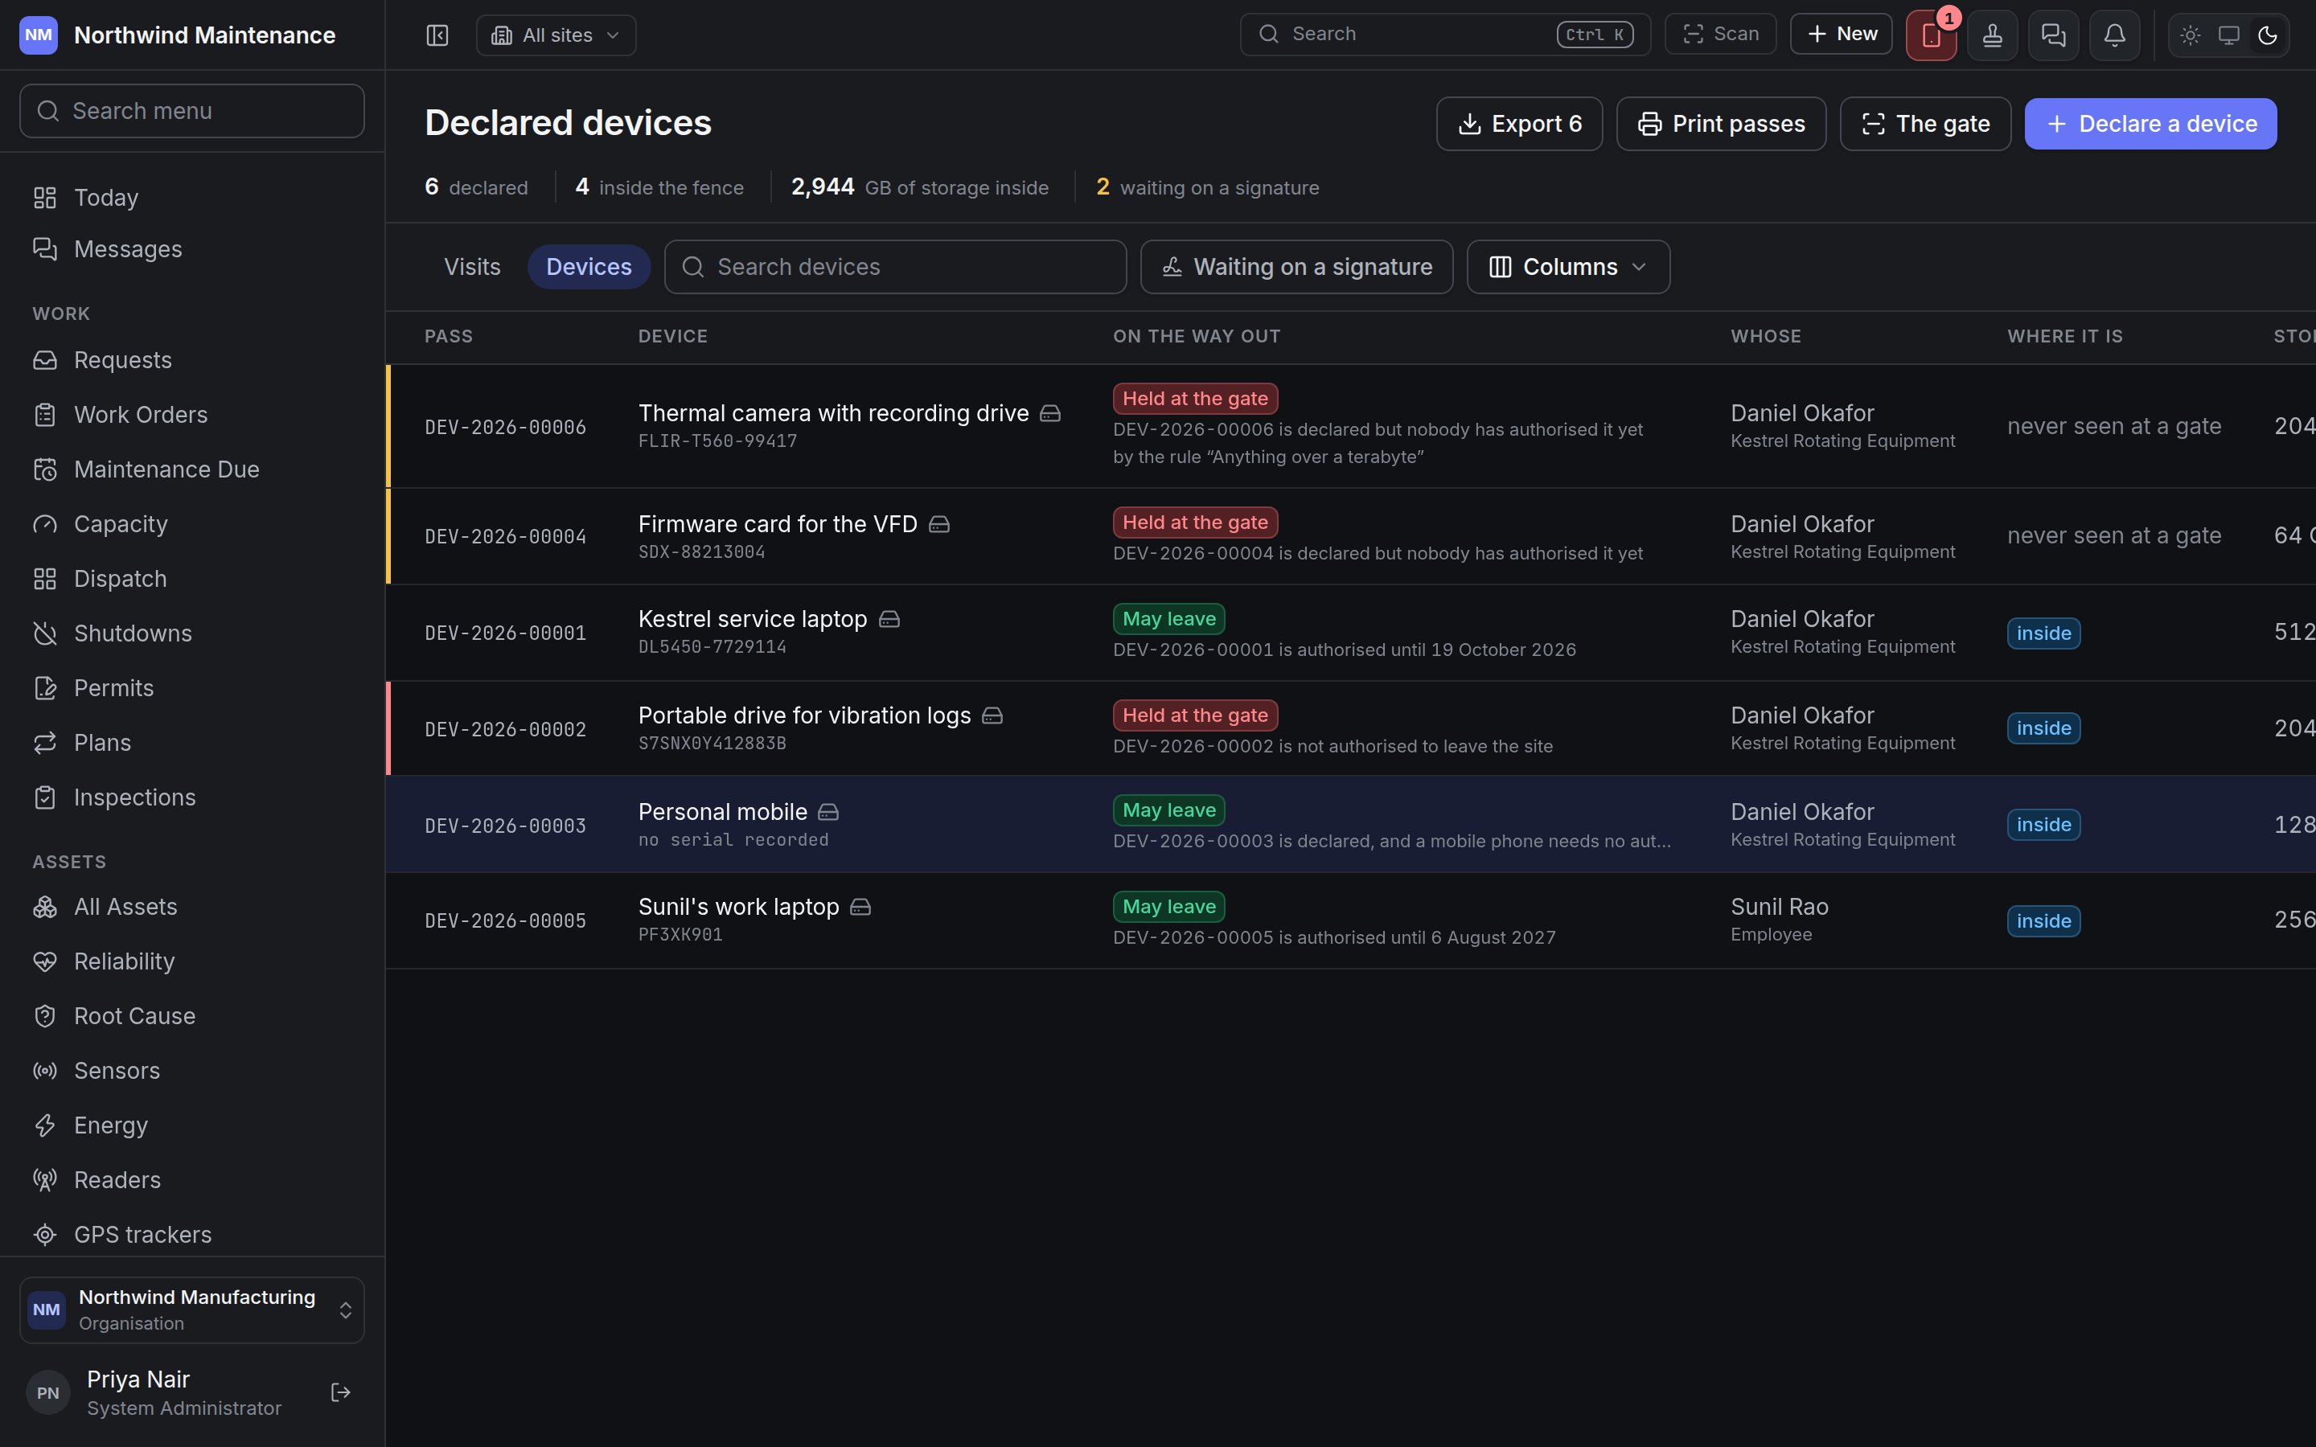The image size is (2316, 1447).
Task: Click inside badge on Personal mobile row
Action: click(x=2043, y=825)
